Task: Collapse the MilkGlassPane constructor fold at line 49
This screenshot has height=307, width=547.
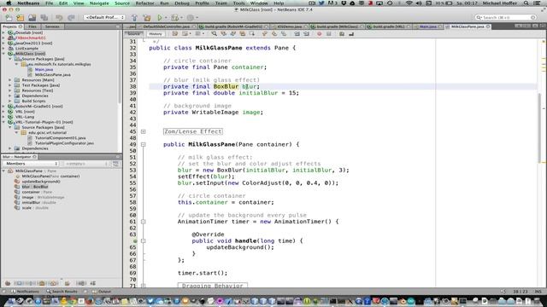Action: 144,144
